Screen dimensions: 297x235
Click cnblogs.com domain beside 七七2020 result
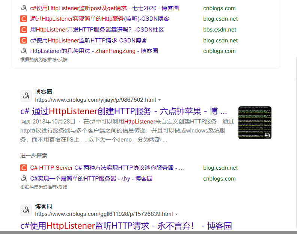[219, 8]
